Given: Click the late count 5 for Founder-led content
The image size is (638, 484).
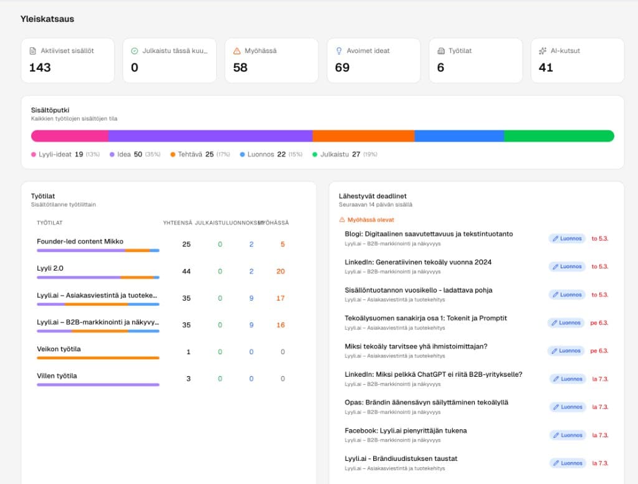Looking at the screenshot, I should pyautogui.click(x=282, y=244).
